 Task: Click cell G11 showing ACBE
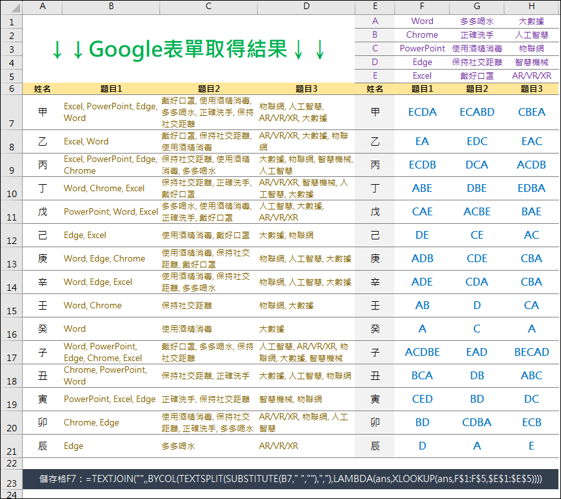click(477, 211)
